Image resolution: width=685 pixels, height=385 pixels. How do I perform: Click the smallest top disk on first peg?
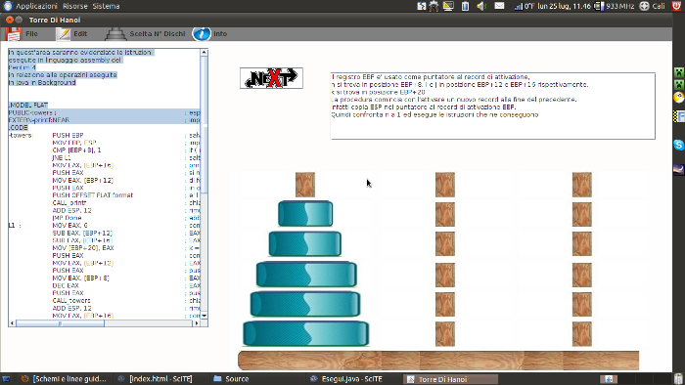click(305, 214)
